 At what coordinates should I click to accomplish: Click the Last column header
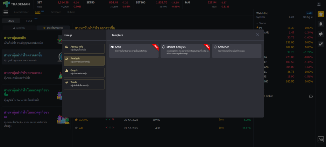coord(292,17)
